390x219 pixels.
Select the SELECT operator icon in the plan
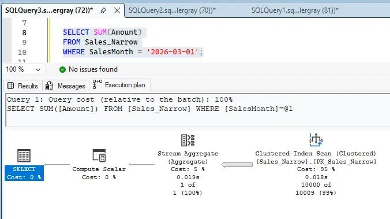tap(24, 155)
